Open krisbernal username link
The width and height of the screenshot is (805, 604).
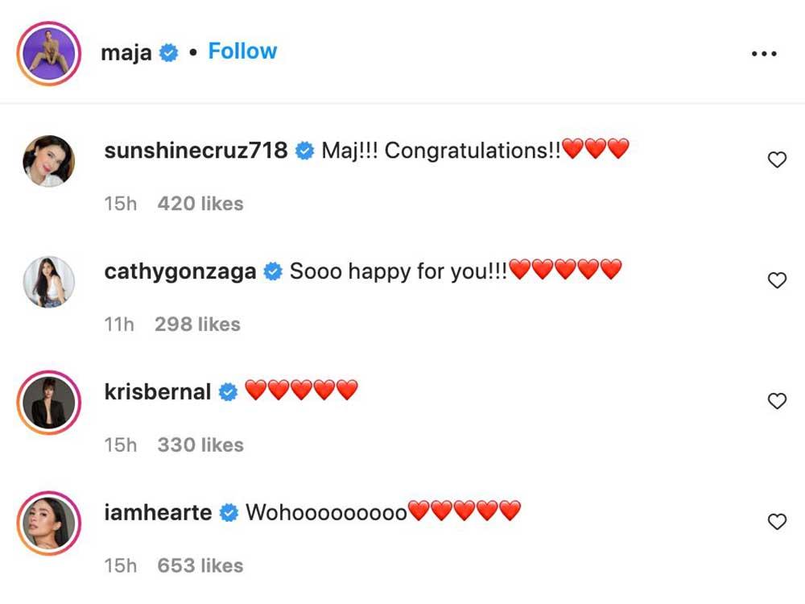pos(158,392)
